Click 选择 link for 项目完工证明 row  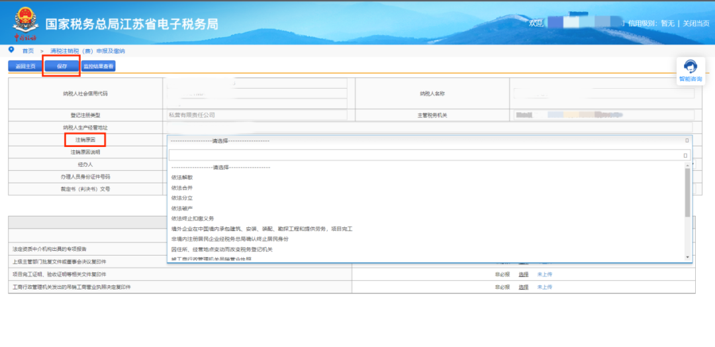(523, 274)
